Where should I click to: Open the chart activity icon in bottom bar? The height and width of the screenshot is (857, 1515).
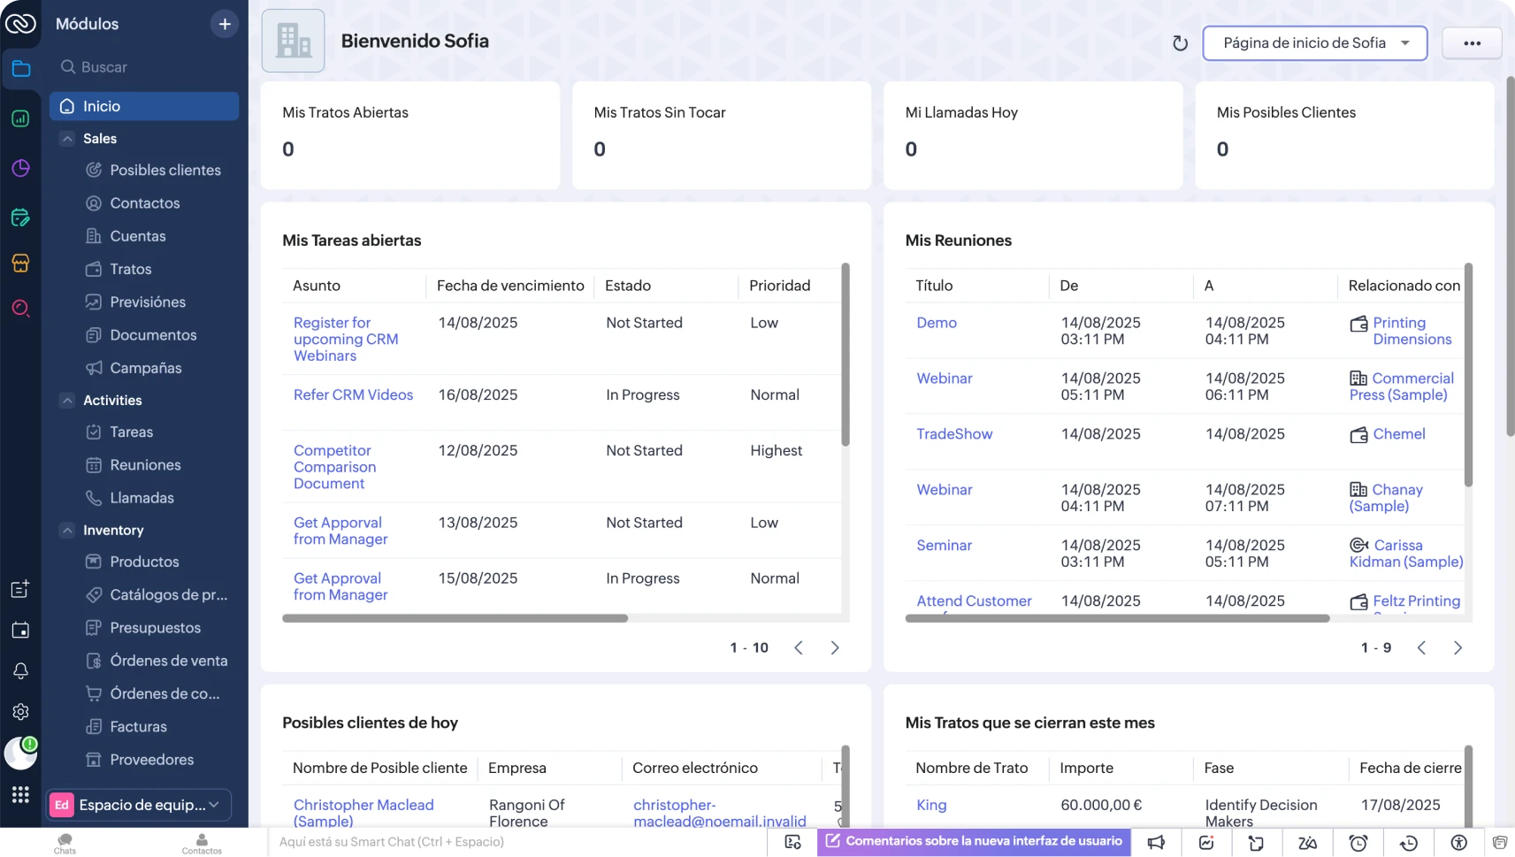(1206, 843)
